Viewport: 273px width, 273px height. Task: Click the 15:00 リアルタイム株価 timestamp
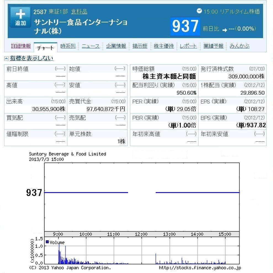232,12
